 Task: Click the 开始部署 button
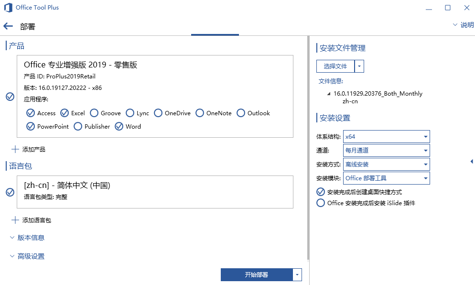pos(257,274)
